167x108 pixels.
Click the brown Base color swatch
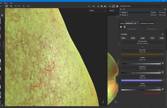click(142, 54)
